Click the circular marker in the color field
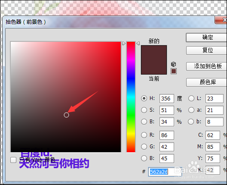This screenshot has width=227, height=185. [x=67, y=115]
